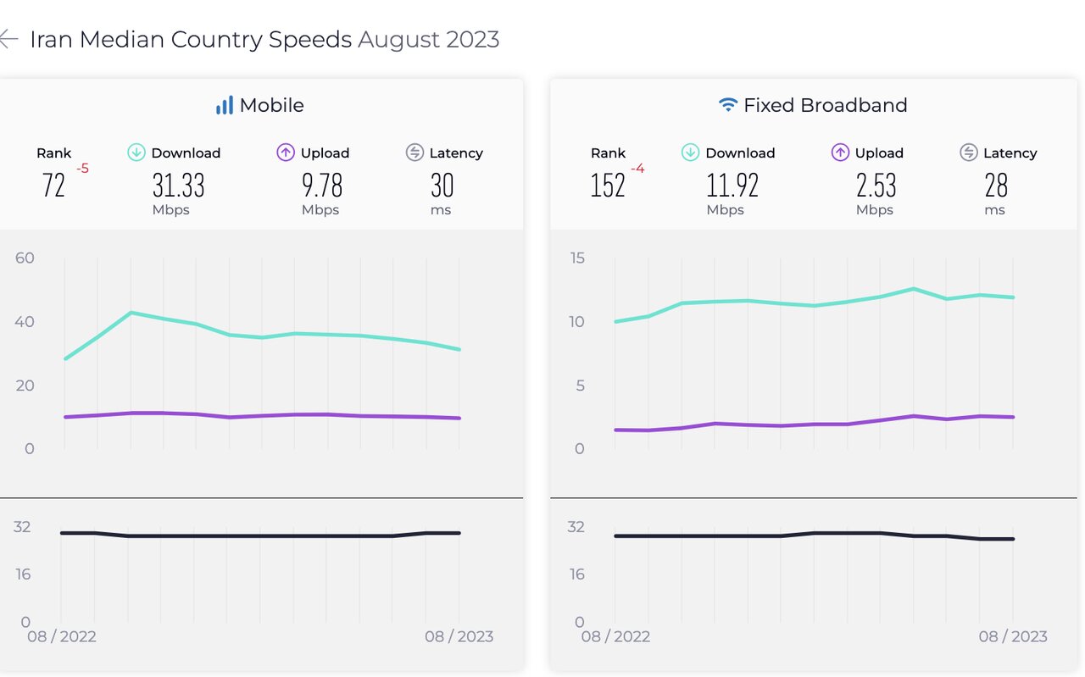
Task: Click the Fixed Broadband download speed 11.92
Action: (x=732, y=185)
